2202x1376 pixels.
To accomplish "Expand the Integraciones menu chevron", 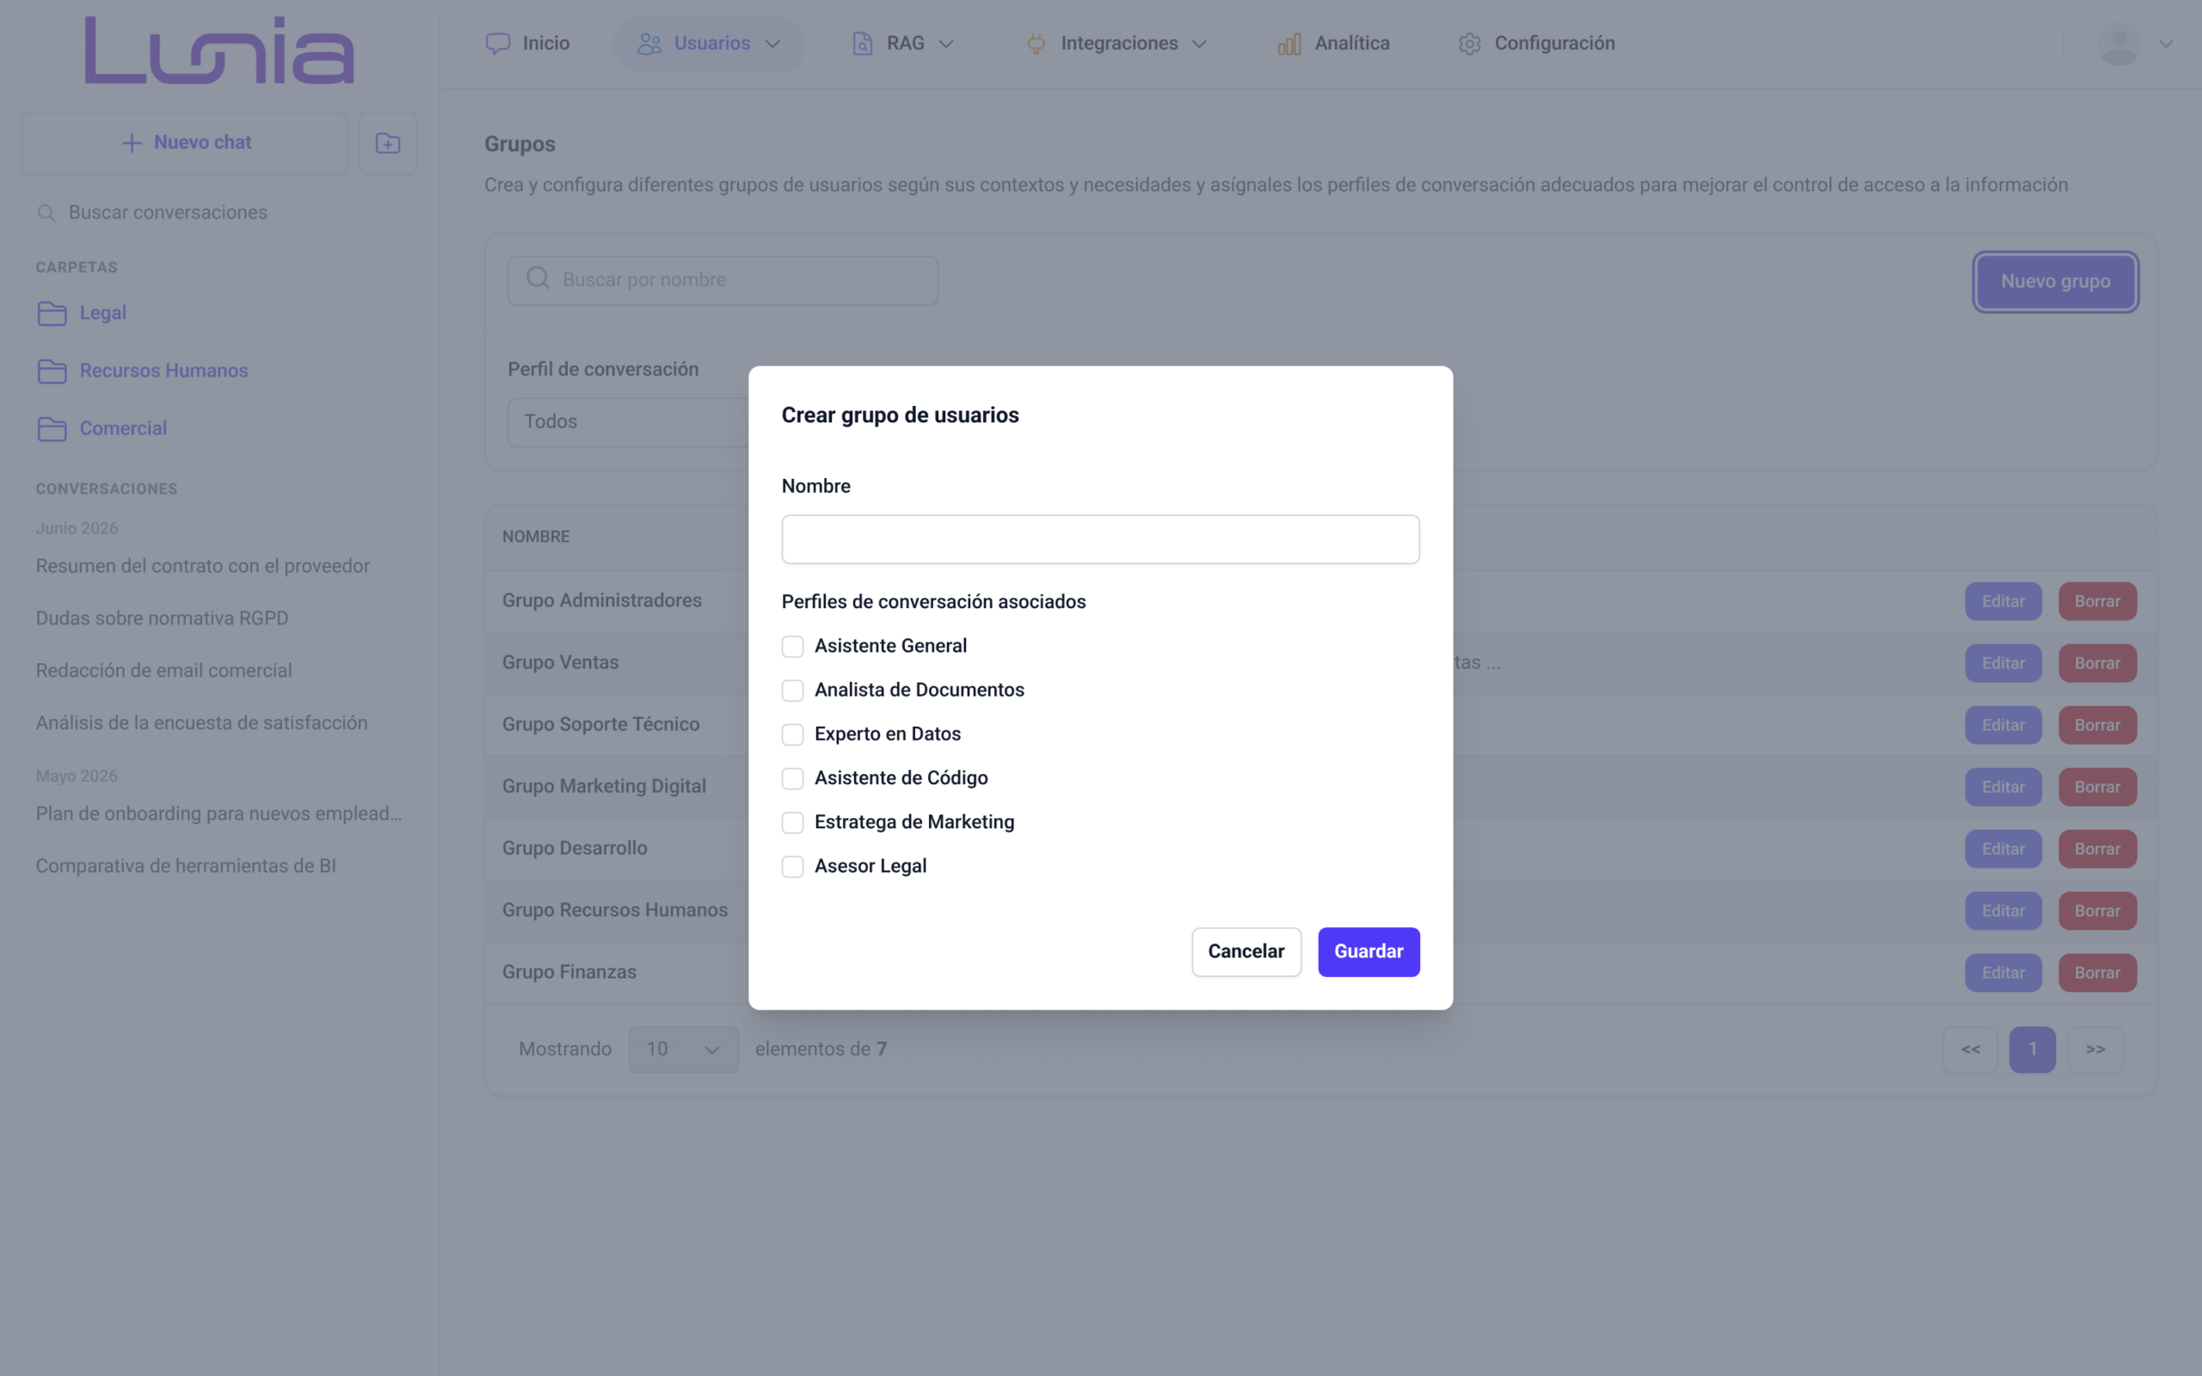I will [1199, 45].
